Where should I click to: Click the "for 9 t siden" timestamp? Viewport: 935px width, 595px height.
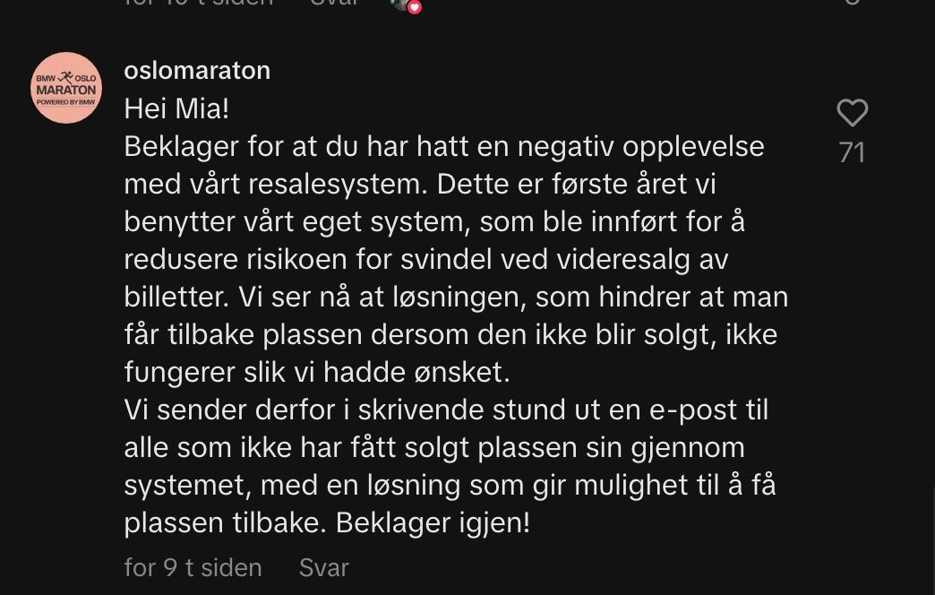[193, 567]
